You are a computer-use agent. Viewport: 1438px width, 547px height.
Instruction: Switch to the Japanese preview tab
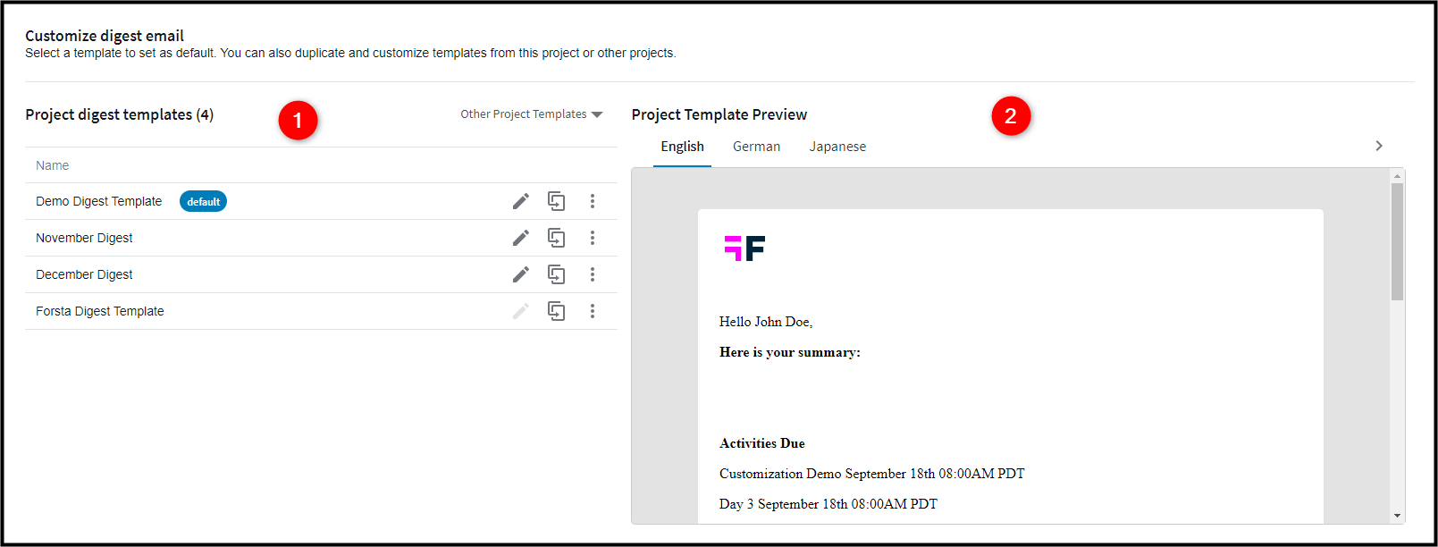click(x=837, y=147)
